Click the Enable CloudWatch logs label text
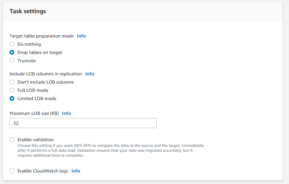 coord(43,171)
